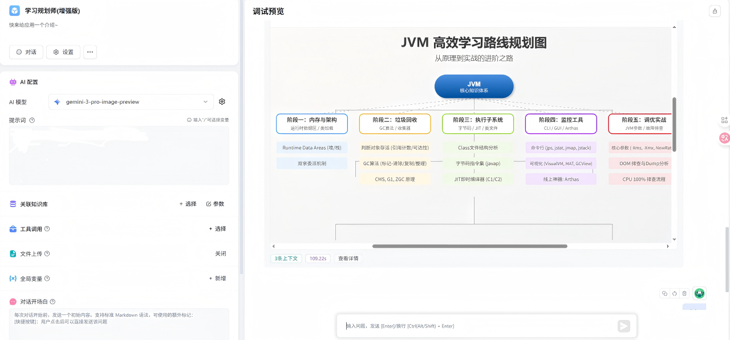Toggle the 文件上传 关闭 setting
The image size is (730, 340).
(x=220, y=253)
